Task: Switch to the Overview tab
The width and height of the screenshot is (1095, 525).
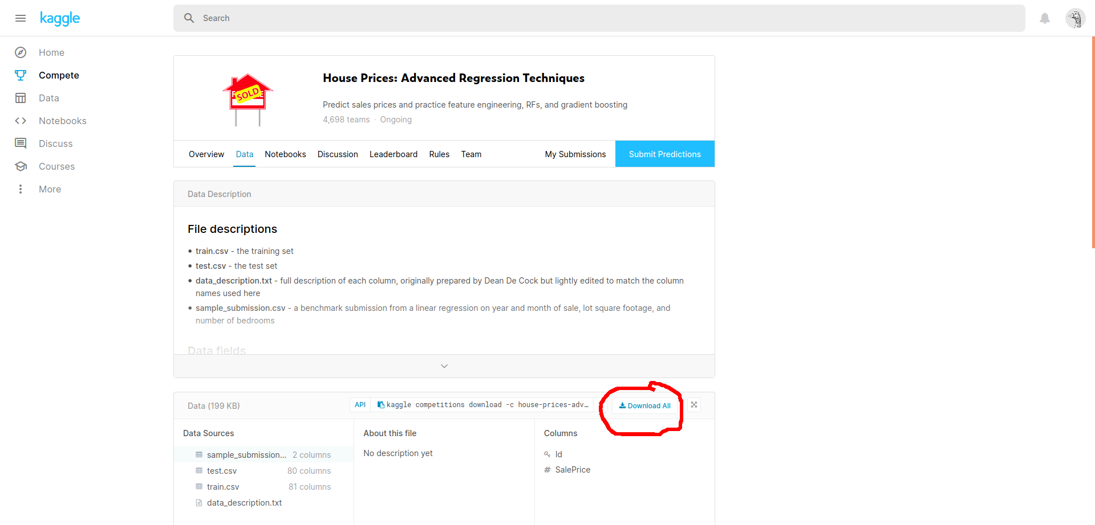Action: [206, 154]
